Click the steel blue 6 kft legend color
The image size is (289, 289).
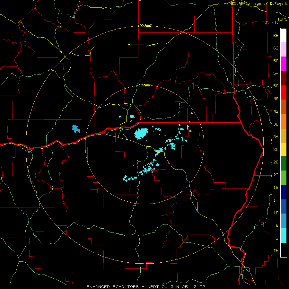pyautogui.click(x=284, y=221)
